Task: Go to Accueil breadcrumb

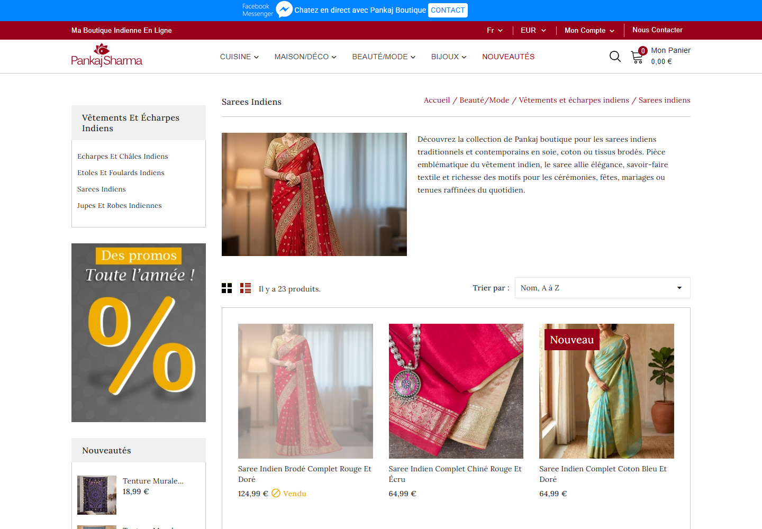Action: 437,100
